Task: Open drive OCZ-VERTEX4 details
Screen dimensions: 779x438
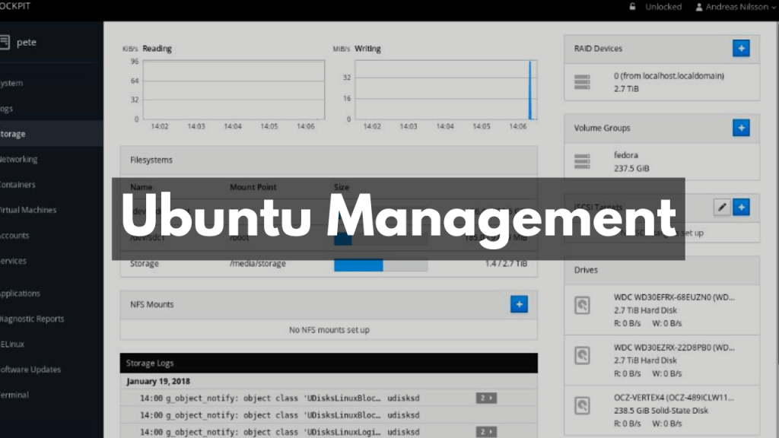Action: click(x=662, y=410)
